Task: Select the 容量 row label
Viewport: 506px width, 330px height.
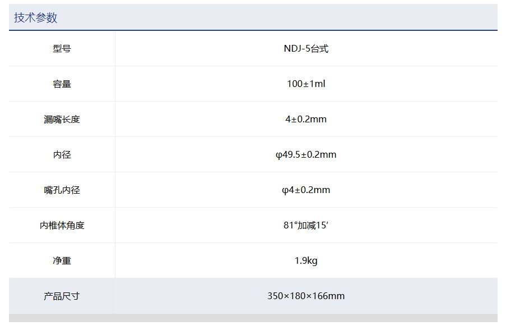Action: (62, 84)
